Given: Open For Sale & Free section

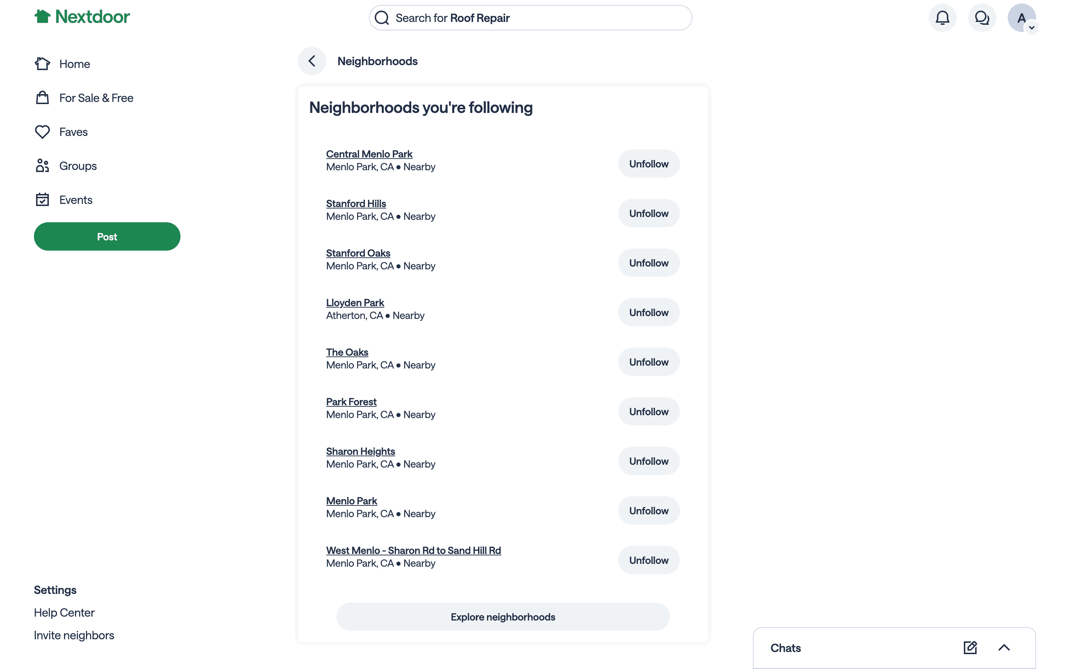Looking at the screenshot, I should (96, 98).
